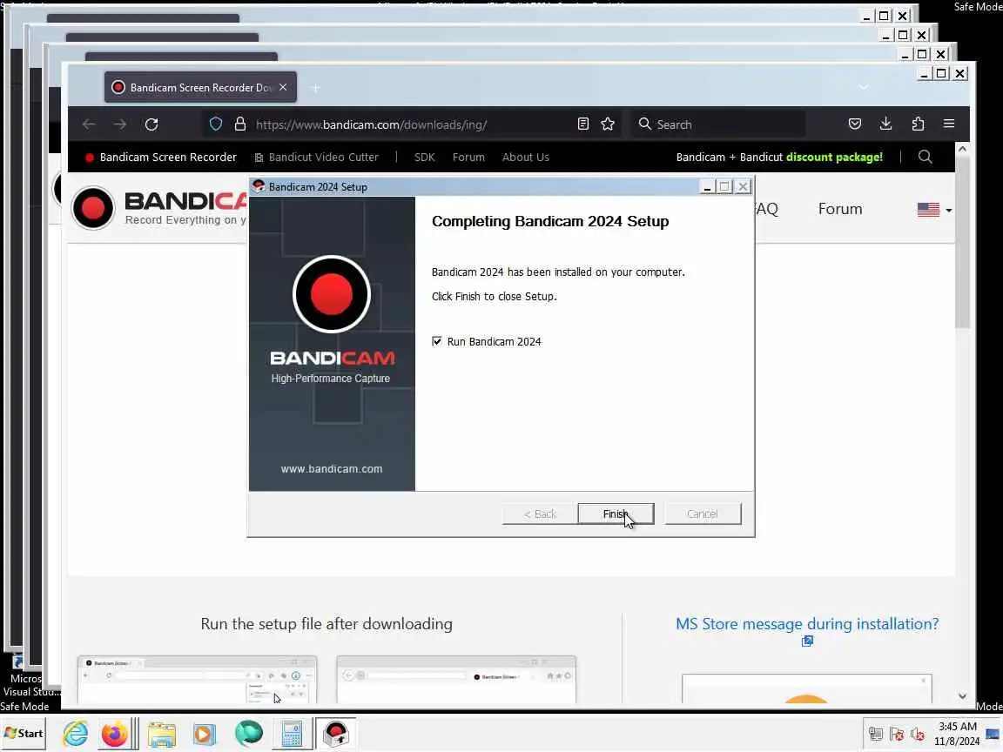Viewport: 1003px width, 752px height.
Task: Show site security padlock info
Action: pyautogui.click(x=240, y=124)
